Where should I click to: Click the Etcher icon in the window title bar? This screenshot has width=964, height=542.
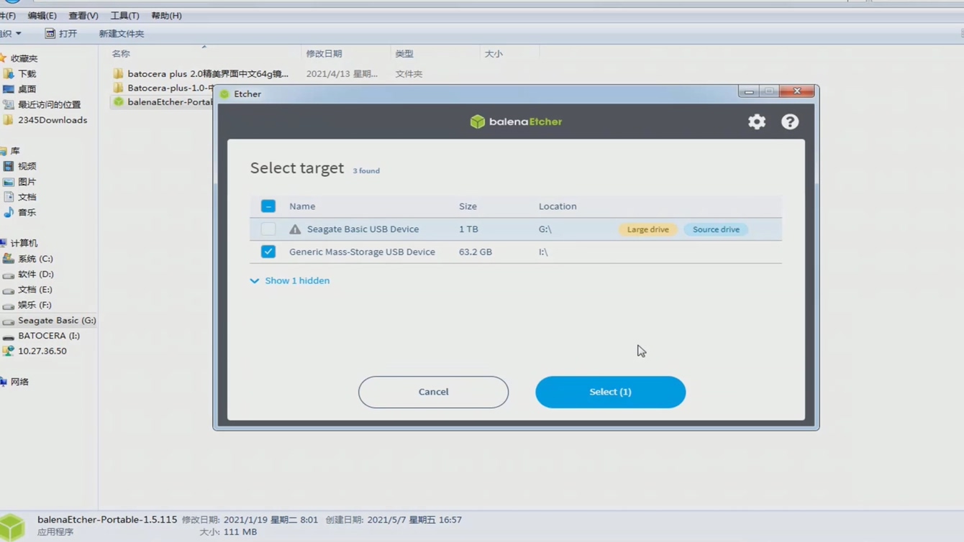point(224,94)
